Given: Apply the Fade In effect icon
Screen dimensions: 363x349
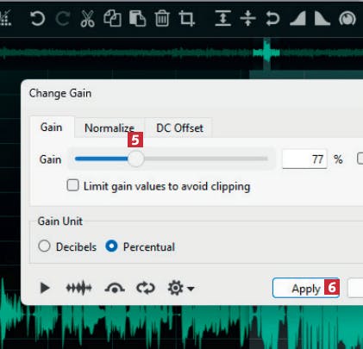Looking at the screenshot, I should point(297,19).
